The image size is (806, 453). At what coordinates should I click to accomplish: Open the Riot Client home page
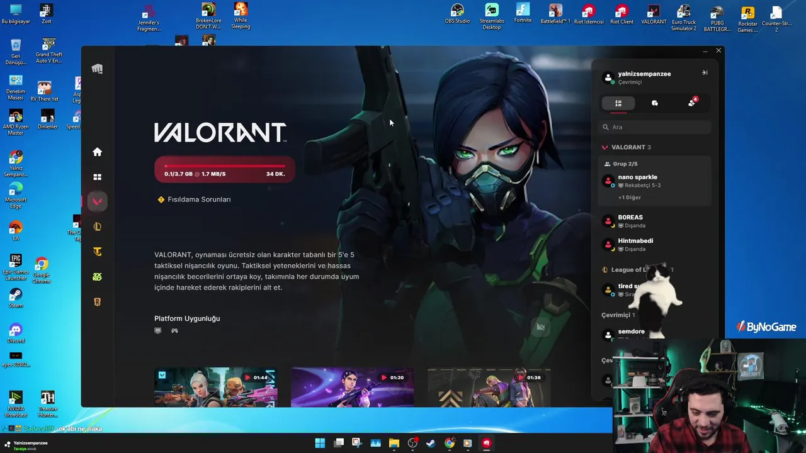point(97,152)
